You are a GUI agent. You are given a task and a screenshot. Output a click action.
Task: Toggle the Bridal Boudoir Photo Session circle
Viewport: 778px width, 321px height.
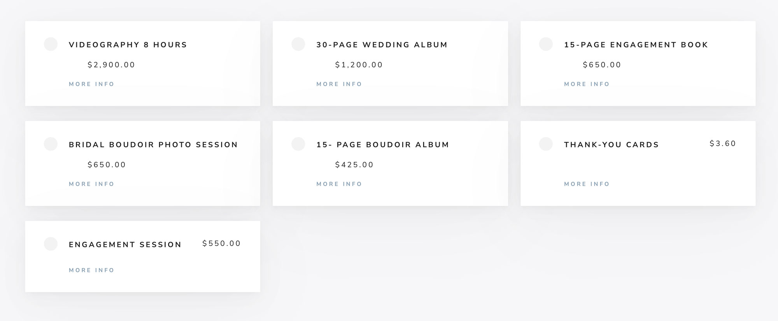tap(51, 144)
